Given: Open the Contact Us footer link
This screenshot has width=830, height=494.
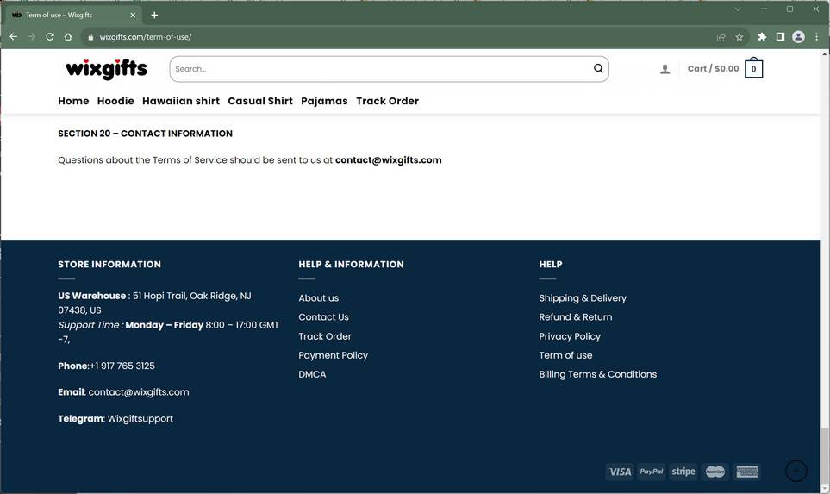Looking at the screenshot, I should coord(323,316).
